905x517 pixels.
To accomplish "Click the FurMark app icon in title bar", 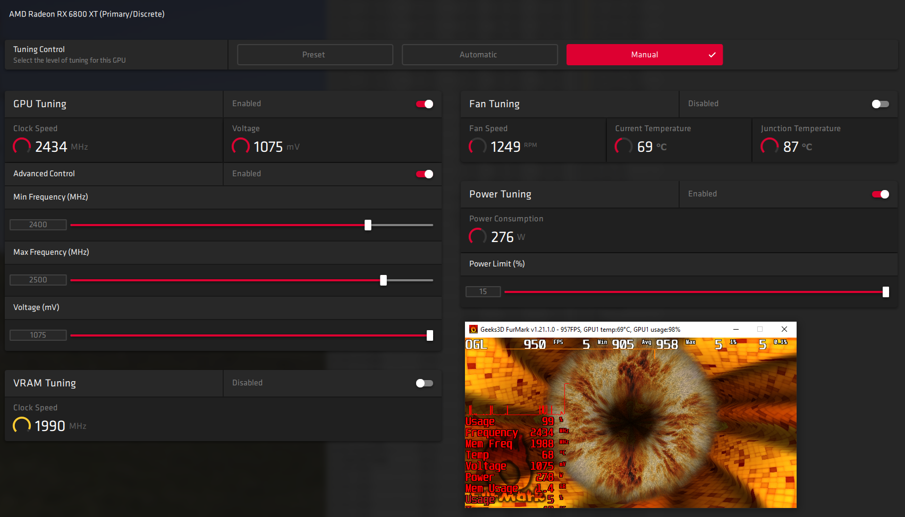I will coord(473,329).
